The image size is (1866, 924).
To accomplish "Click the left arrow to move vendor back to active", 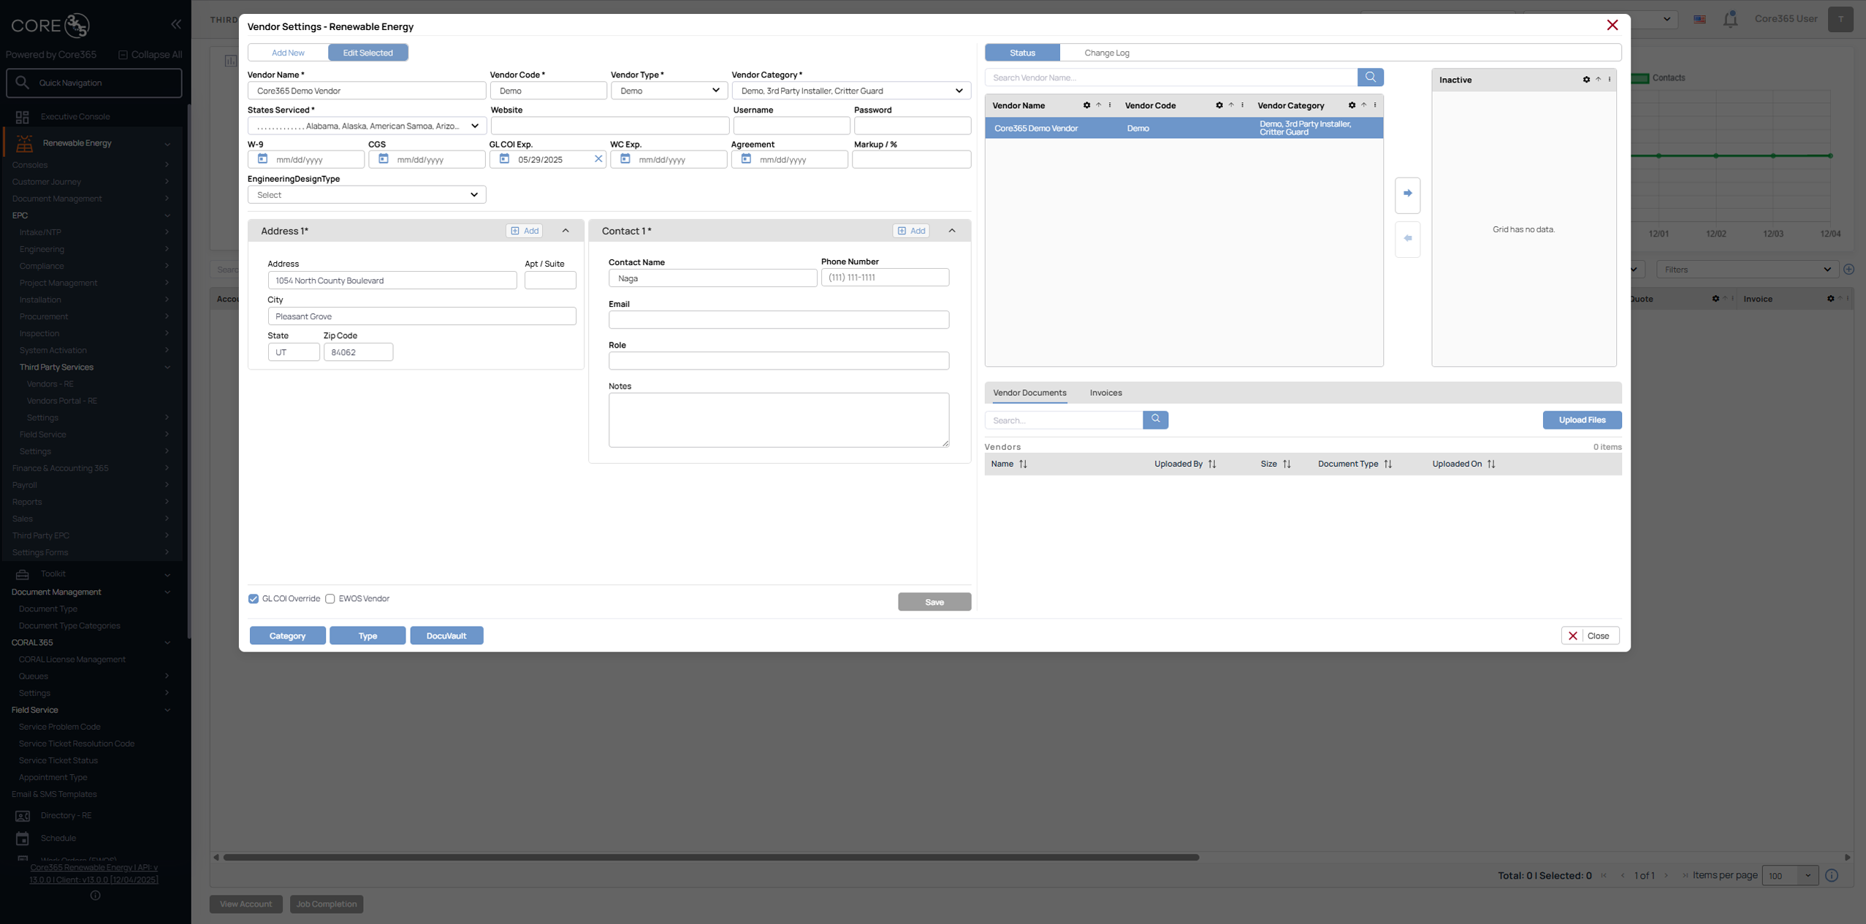I will (x=1407, y=239).
